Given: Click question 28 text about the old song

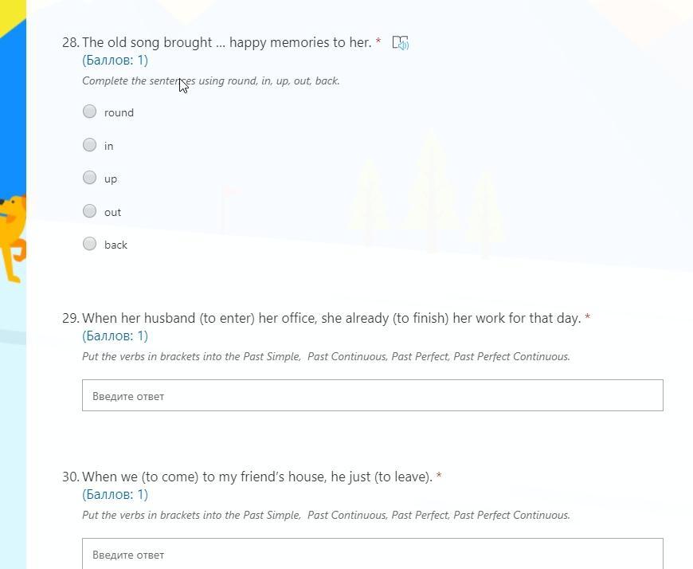Looking at the screenshot, I should [x=227, y=42].
